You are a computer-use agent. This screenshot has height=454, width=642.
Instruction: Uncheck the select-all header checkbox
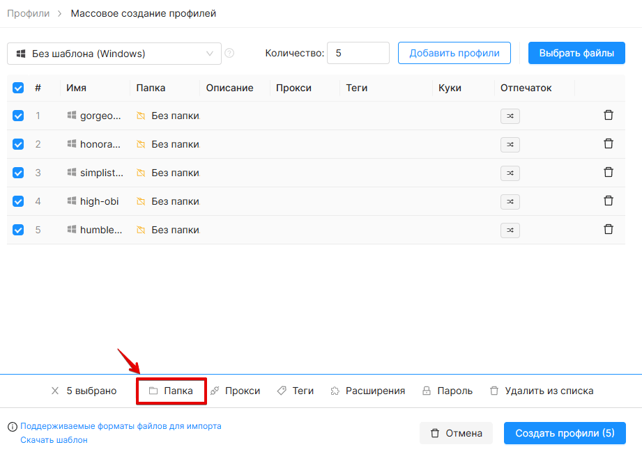(x=18, y=88)
